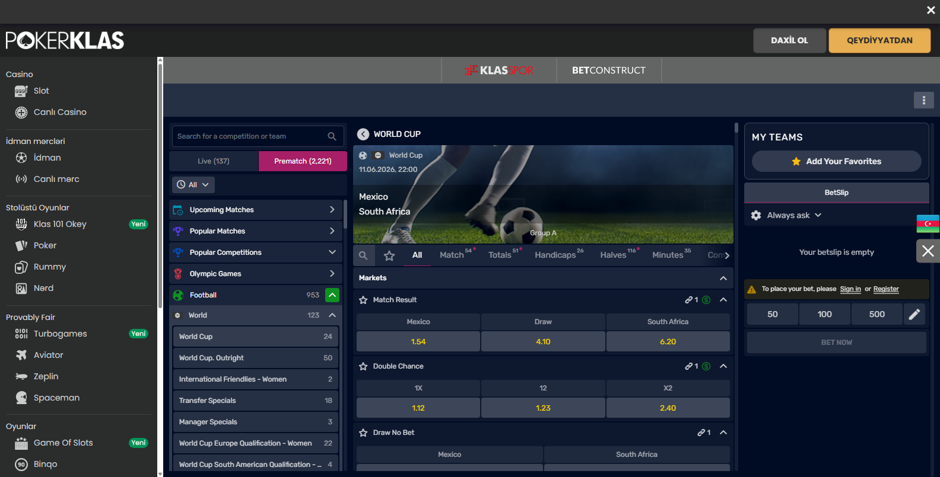Collapse the Football sport section
The height and width of the screenshot is (477, 940).
[x=332, y=295]
